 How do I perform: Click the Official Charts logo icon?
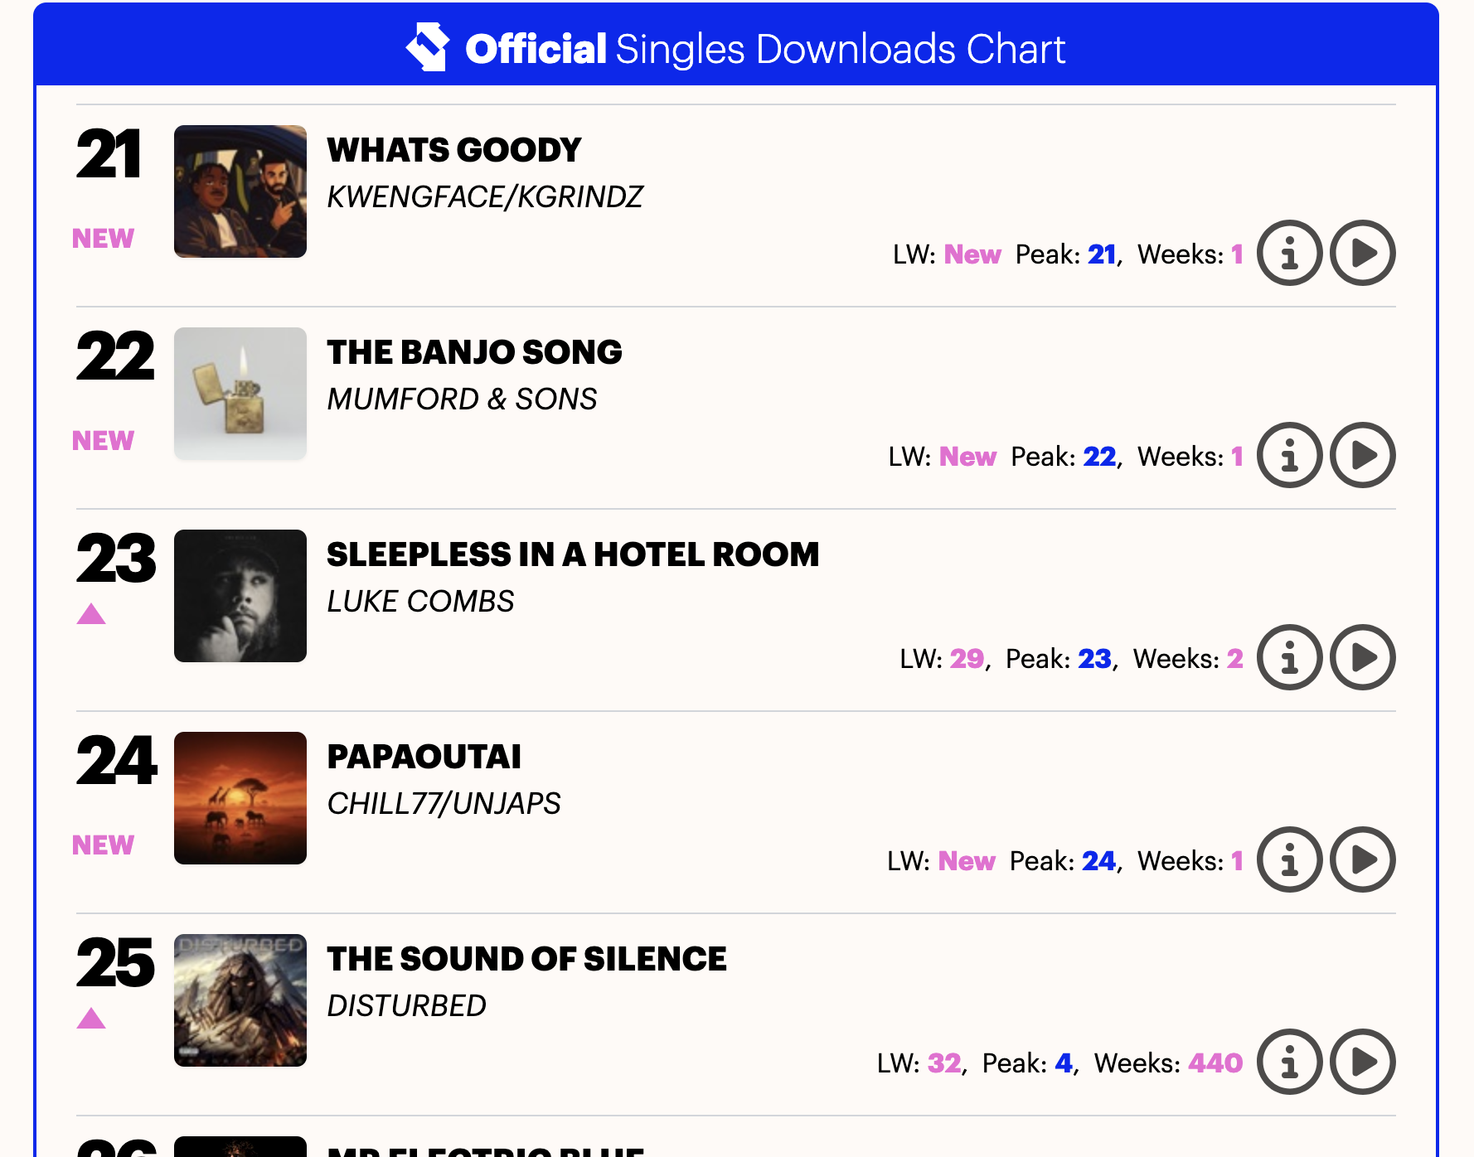[x=428, y=47]
